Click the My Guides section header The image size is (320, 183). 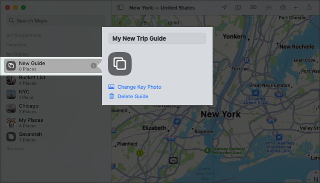[17, 54]
